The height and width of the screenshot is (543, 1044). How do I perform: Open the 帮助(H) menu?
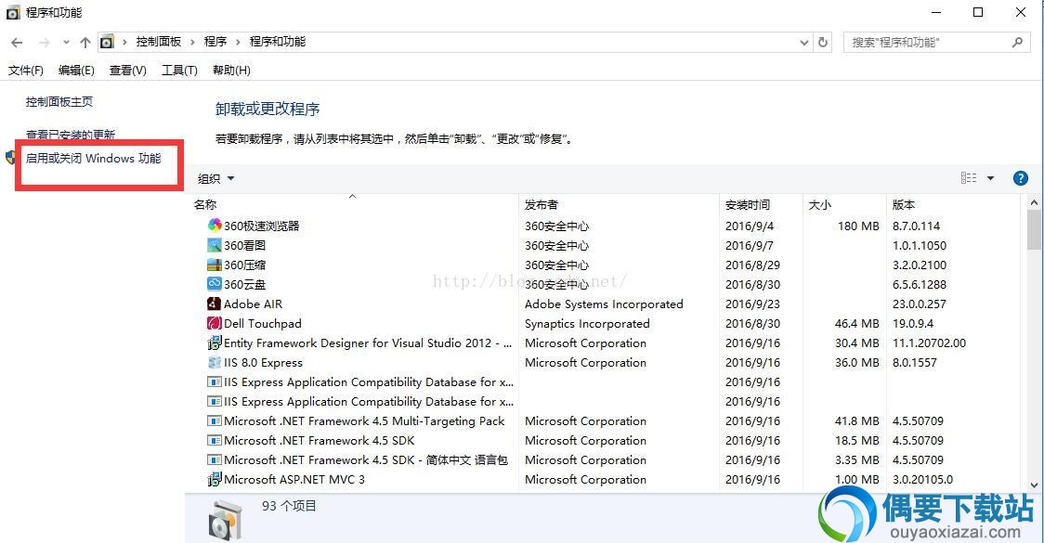click(231, 70)
